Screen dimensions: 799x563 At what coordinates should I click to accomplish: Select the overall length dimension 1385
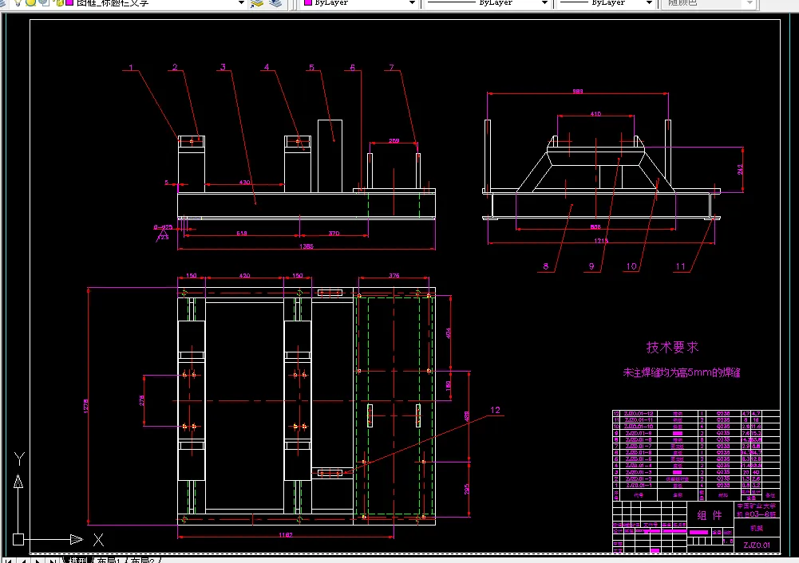pos(307,246)
